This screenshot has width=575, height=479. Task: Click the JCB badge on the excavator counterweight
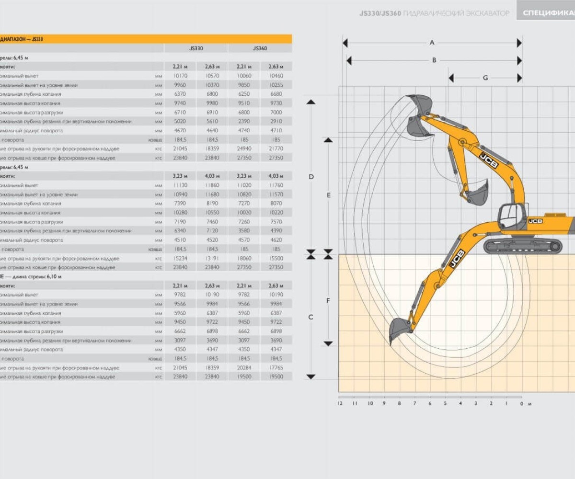[x=535, y=221]
